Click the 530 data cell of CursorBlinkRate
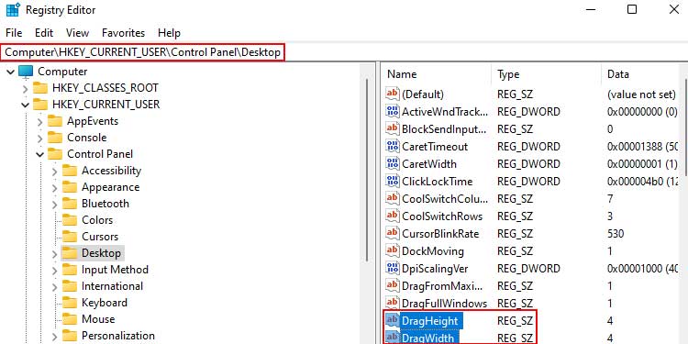This screenshot has height=344, width=688. (x=616, y=233)
